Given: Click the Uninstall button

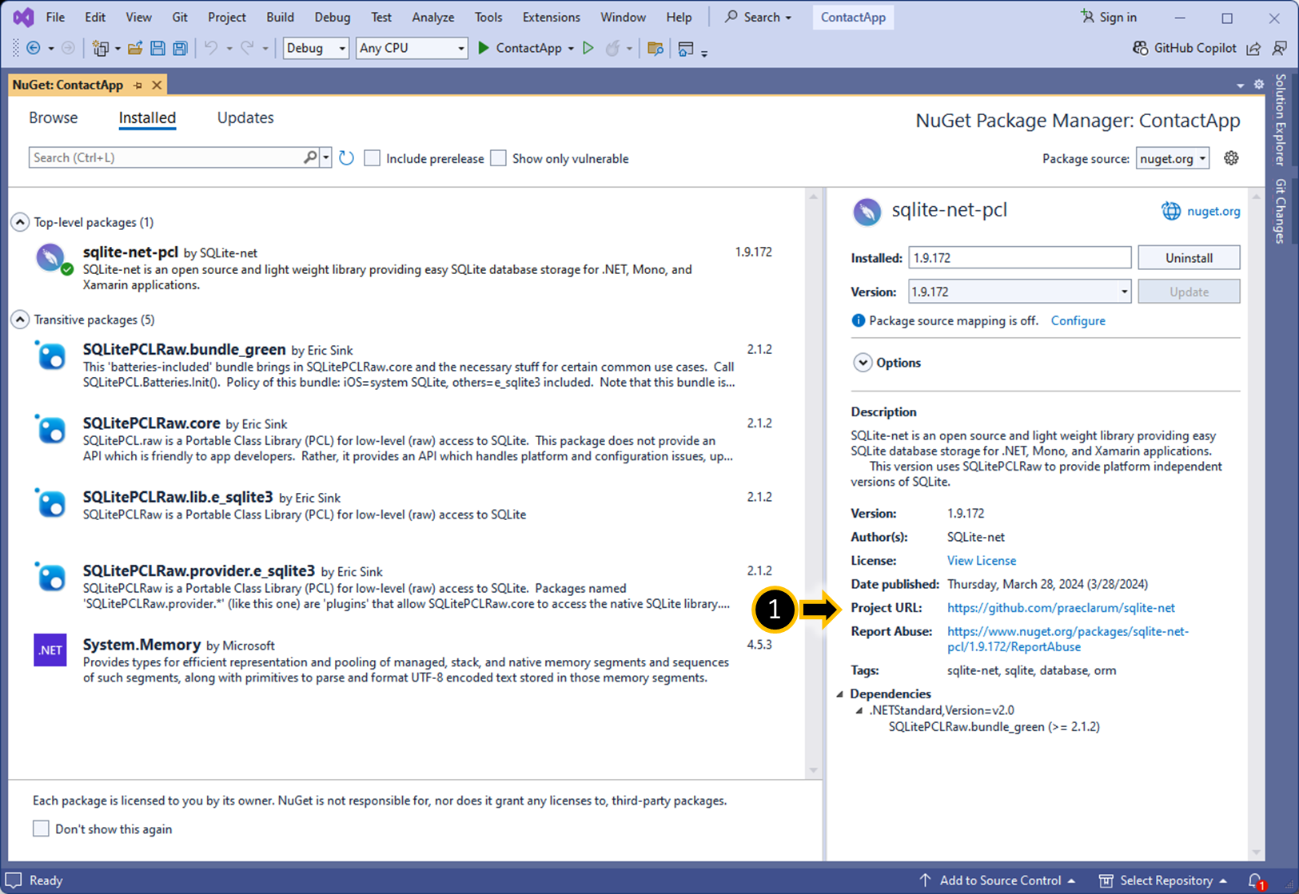Looking at the screenshot, I should [1189, 258].
